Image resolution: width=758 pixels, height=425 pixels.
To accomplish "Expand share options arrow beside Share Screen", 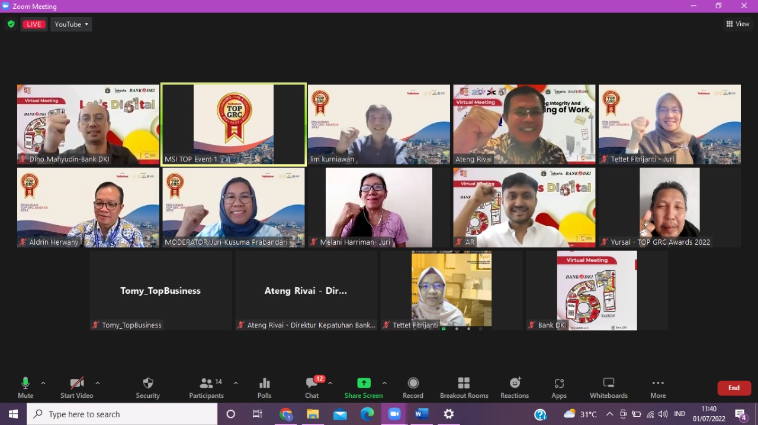I will tap(384, 383).
